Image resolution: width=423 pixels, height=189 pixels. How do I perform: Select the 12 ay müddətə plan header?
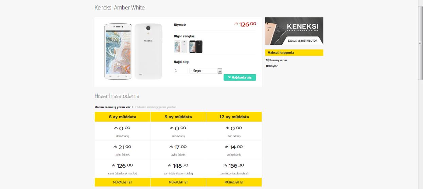pyautogui.click(x=234, y=117)
